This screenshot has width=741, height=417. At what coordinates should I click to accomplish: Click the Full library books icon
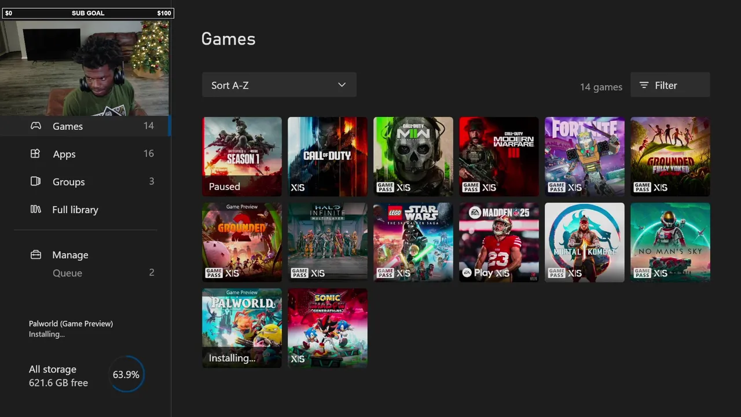pyautogui.click(x=35, y=209)
